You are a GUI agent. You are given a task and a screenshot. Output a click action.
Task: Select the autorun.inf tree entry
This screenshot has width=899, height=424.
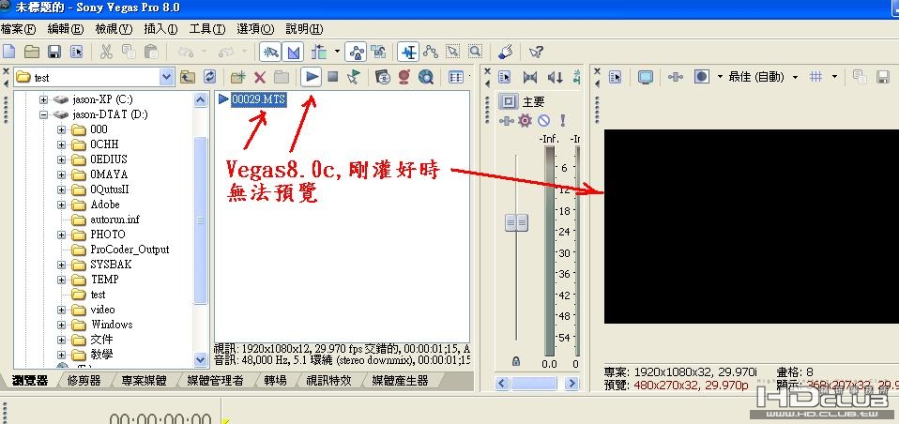click(x=114, y=220)
